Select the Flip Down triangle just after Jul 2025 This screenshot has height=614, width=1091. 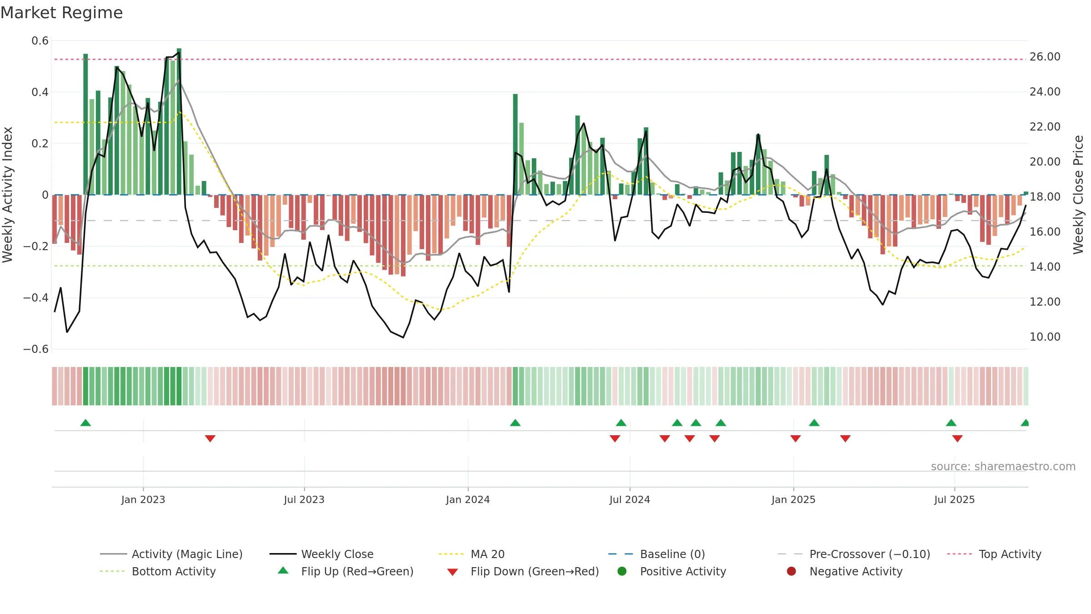[x=957, y=438]
